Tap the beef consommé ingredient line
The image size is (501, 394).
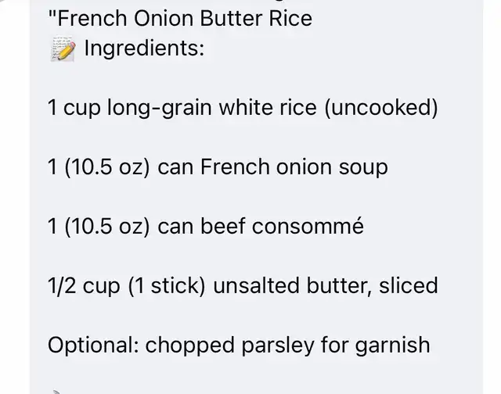pyautogui.click(x=206, y=226)
